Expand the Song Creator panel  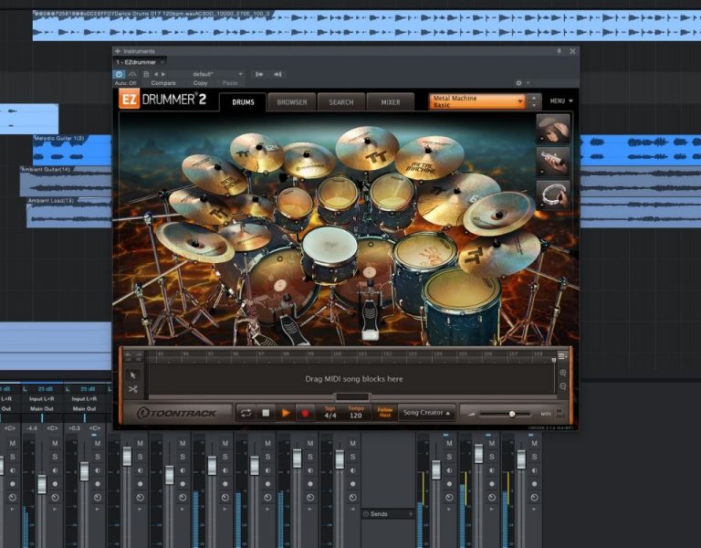(x=426, y=413)
